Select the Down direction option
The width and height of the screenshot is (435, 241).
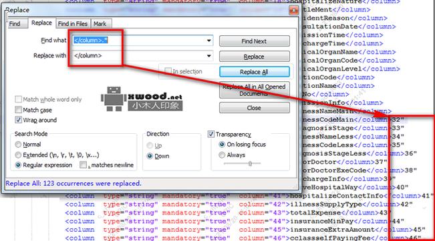(x=150, y=156)
